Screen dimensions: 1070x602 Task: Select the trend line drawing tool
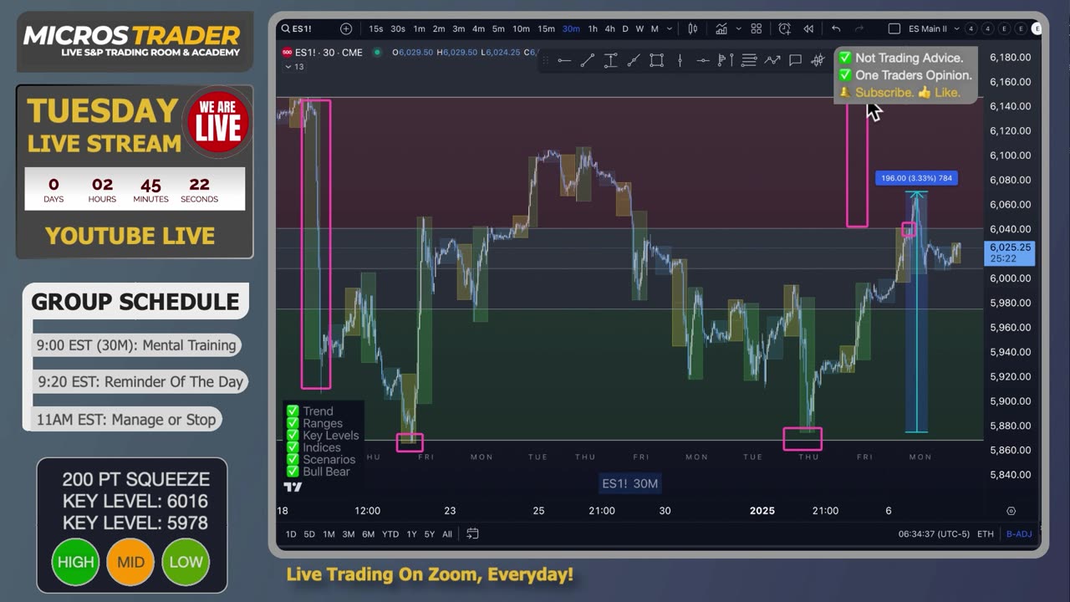(x=588, y=60)
